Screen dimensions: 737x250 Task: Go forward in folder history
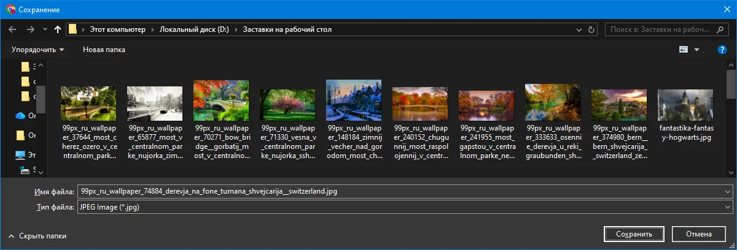point(30,29)
